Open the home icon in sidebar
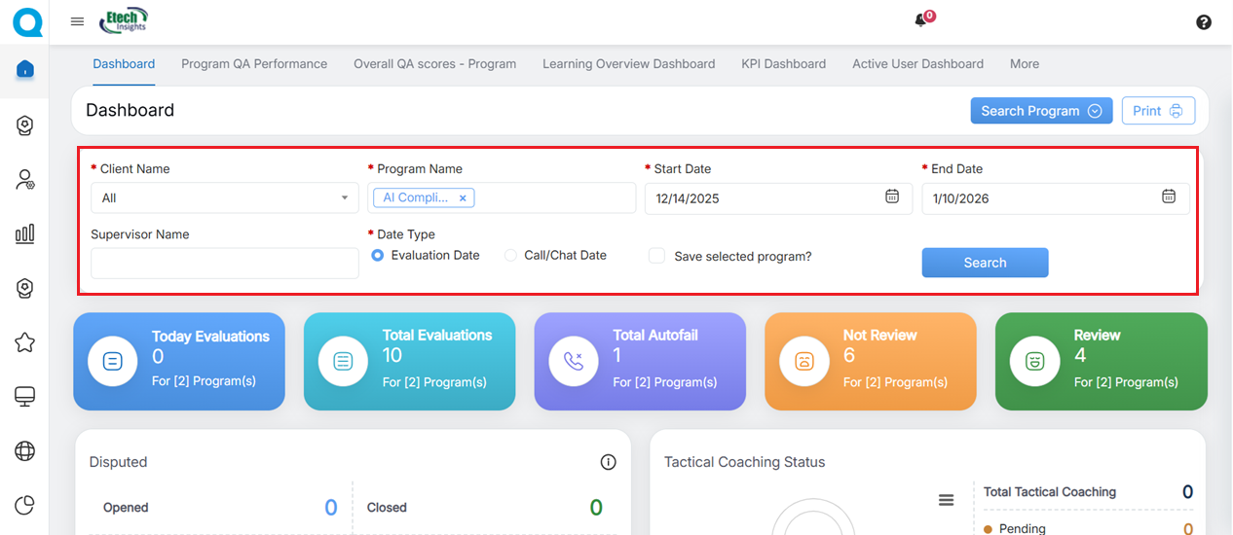 (25, 69)
